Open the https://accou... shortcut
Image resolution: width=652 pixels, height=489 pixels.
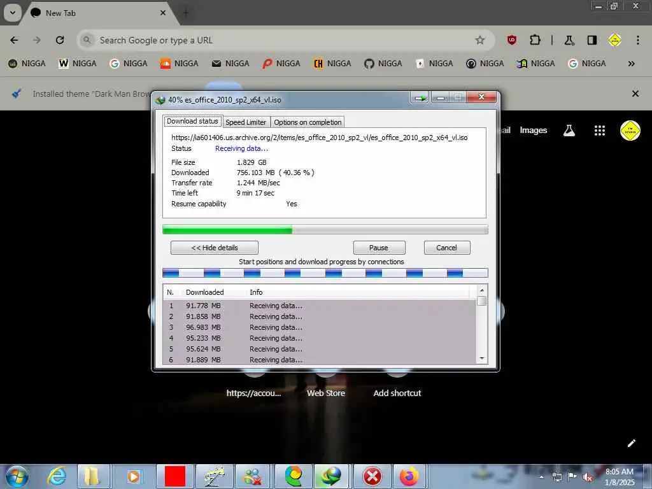[x=253, y=393]
